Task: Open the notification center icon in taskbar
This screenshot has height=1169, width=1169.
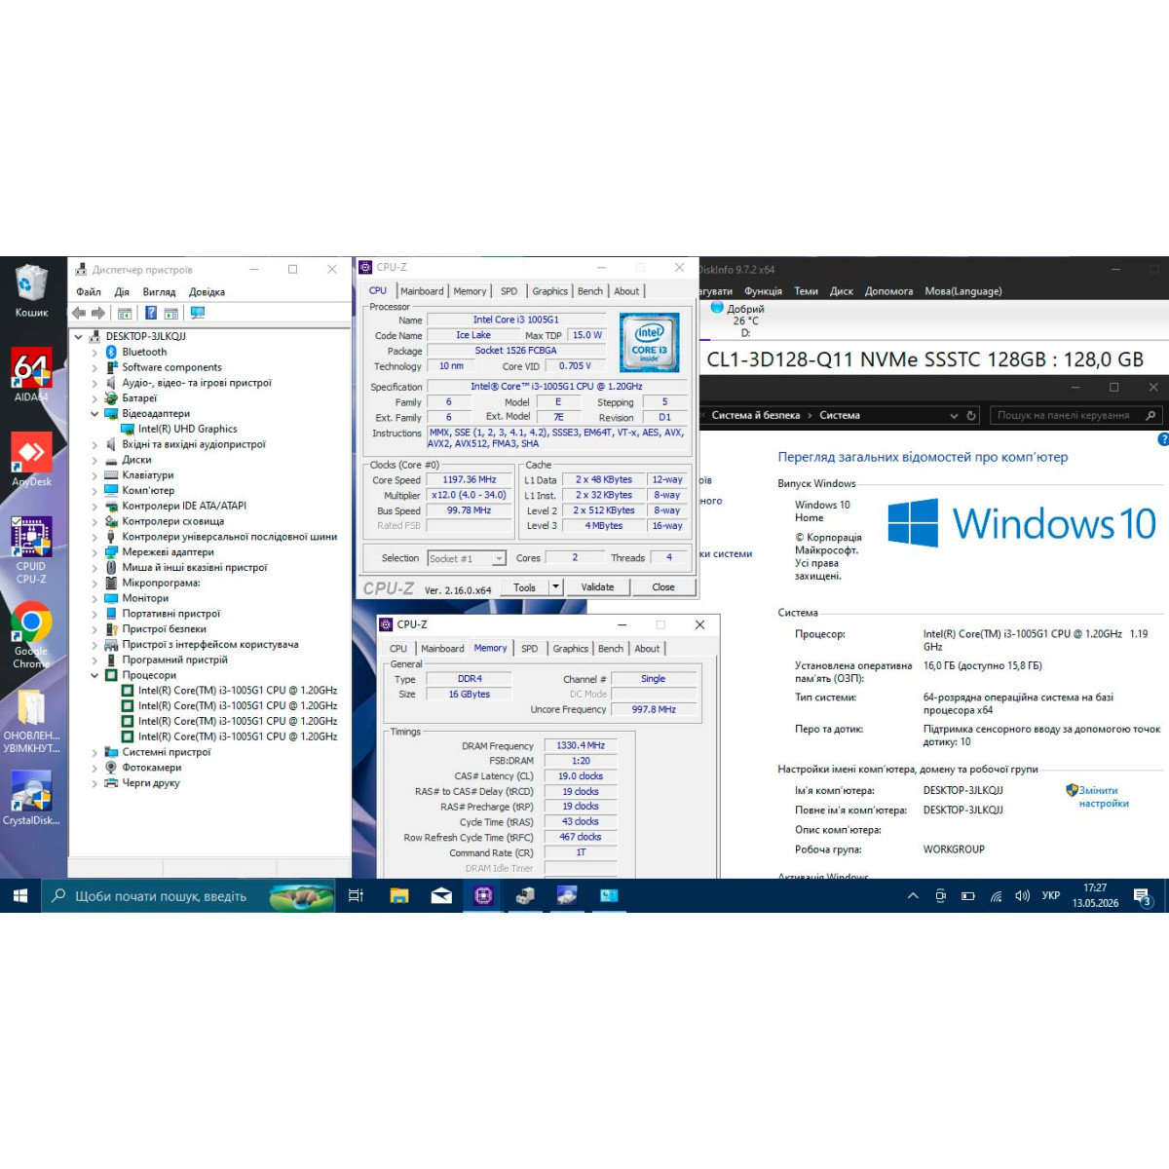Action: pos(1144,895)
